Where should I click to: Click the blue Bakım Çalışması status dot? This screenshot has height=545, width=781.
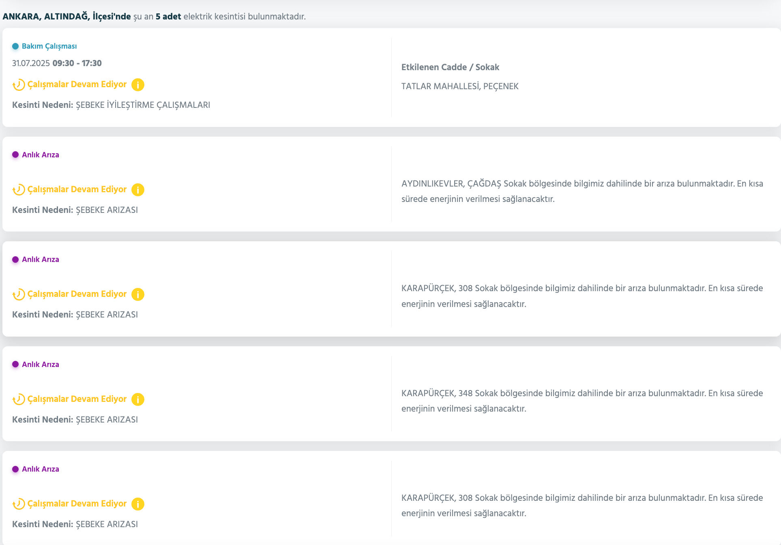[x=15, y=46]
